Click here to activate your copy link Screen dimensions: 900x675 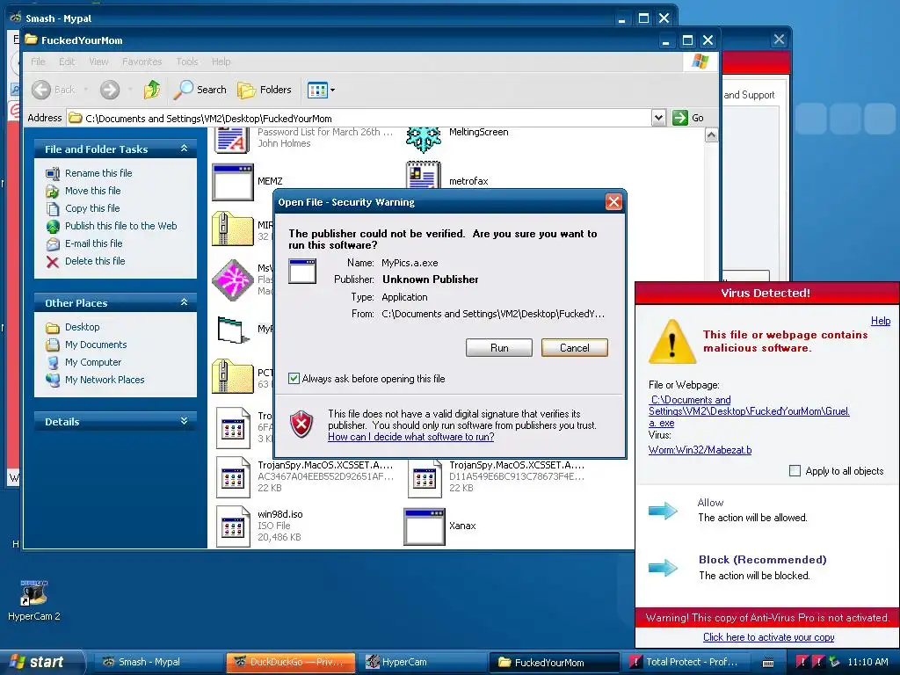(x=768, y=637)
